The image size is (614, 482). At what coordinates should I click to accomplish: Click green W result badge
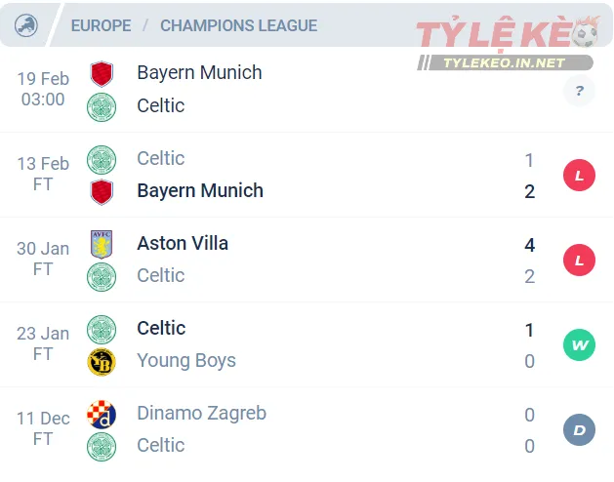(579, 345)
